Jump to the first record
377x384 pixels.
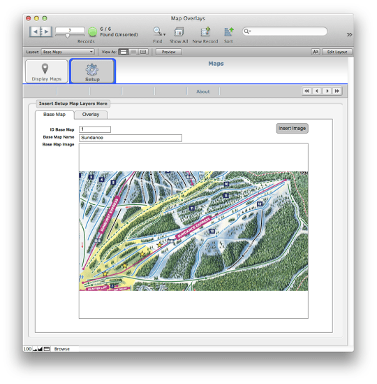(306, 91)
